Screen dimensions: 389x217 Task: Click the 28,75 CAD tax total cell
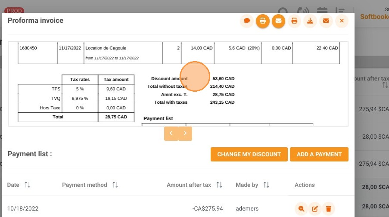coord(116,117)
